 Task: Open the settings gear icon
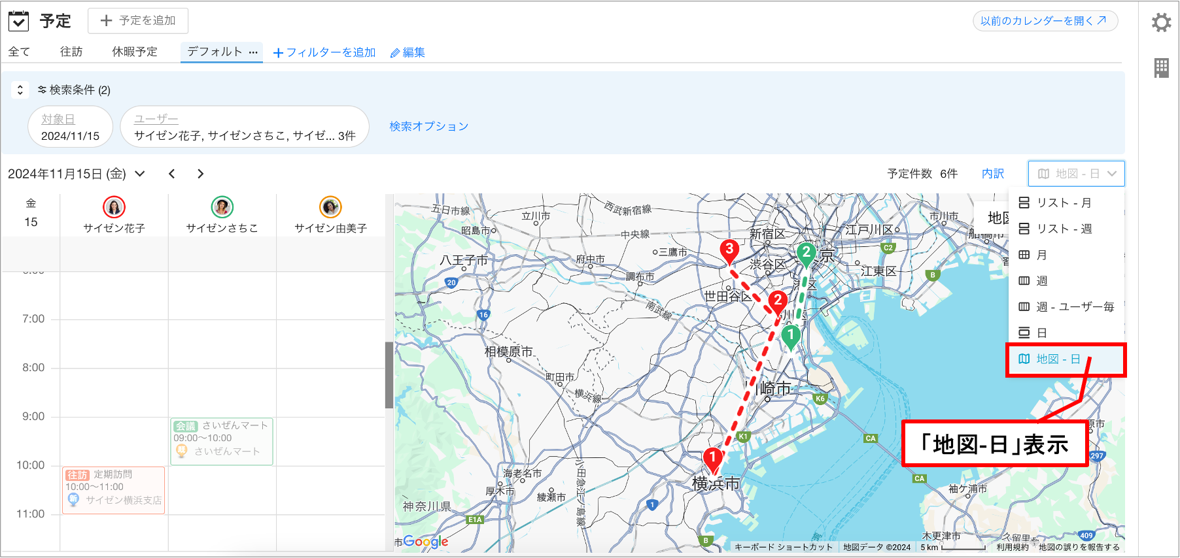[1161, 22]
